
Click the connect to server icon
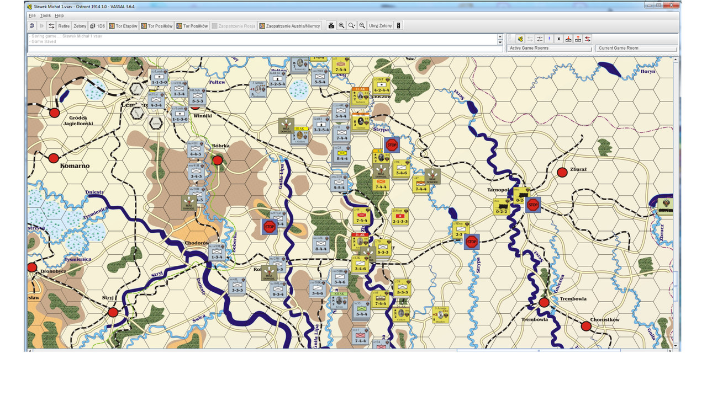[520, 39]
